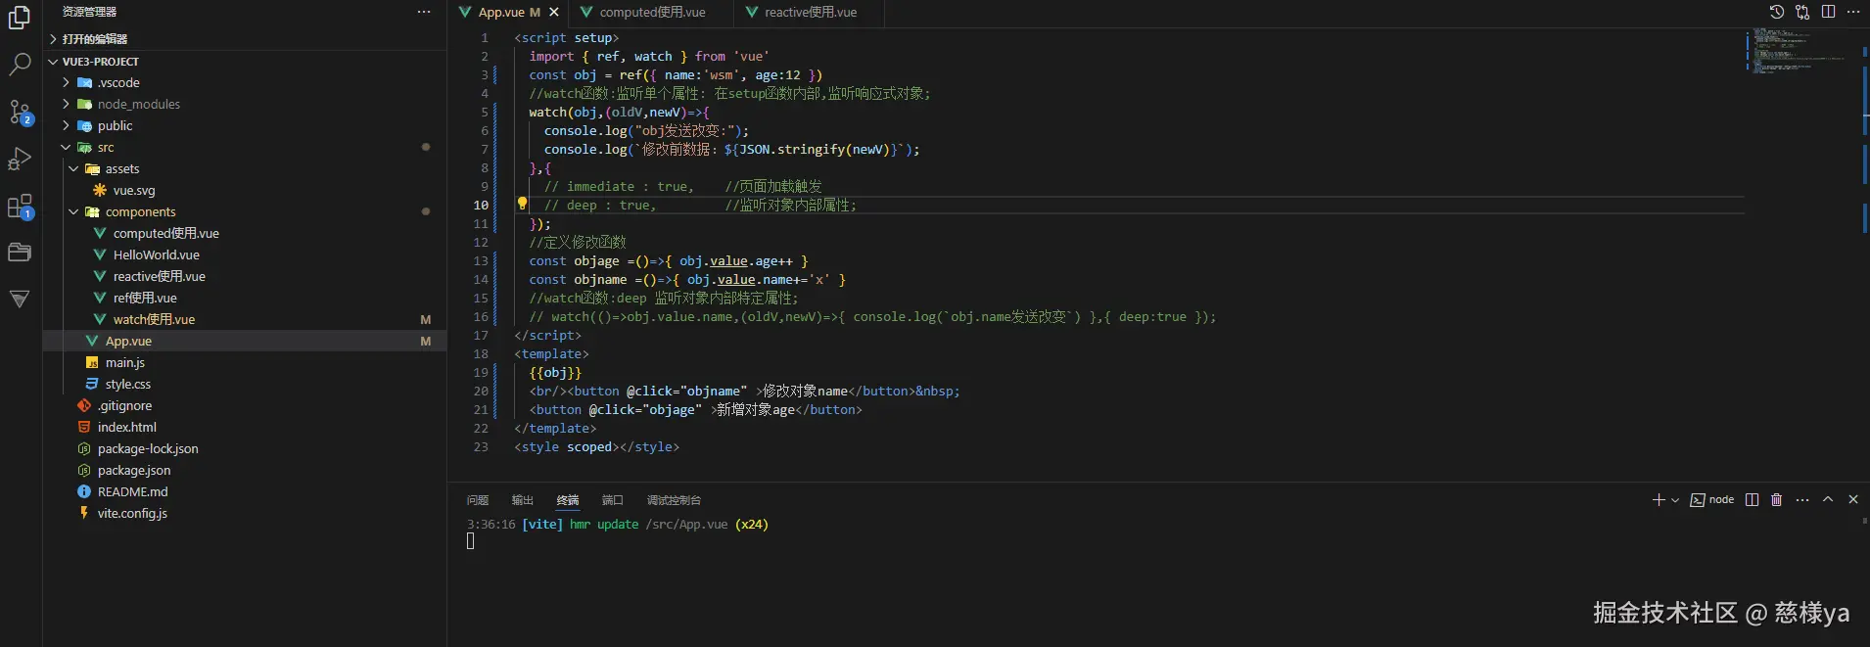Open style.css in the file tree

coord(245,385)
